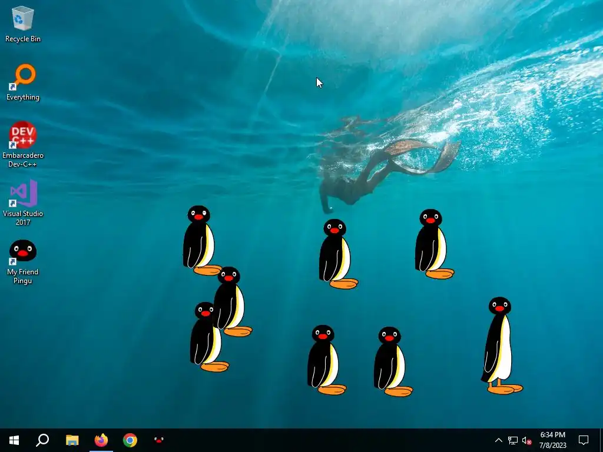The height and width of the screenshot is (452, 603).
Task: Click the "Embarcadero Dev-C++" label text
Action: point(23,159)
